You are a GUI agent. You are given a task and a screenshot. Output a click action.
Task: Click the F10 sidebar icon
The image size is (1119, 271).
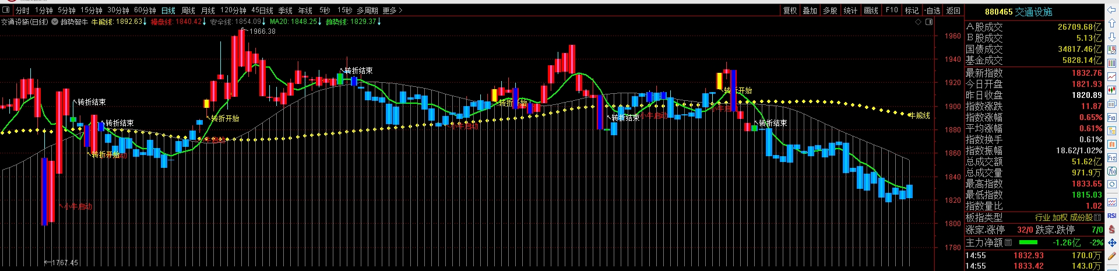coord(1111,118)
